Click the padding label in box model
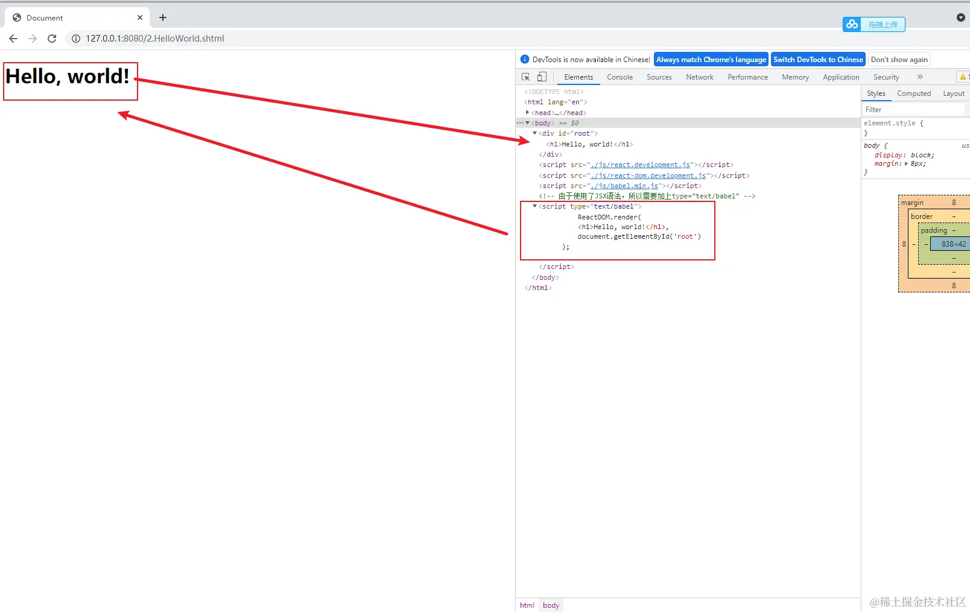This screenshot has height=612, width=970. pyautogui.click(x=934, y=230)
